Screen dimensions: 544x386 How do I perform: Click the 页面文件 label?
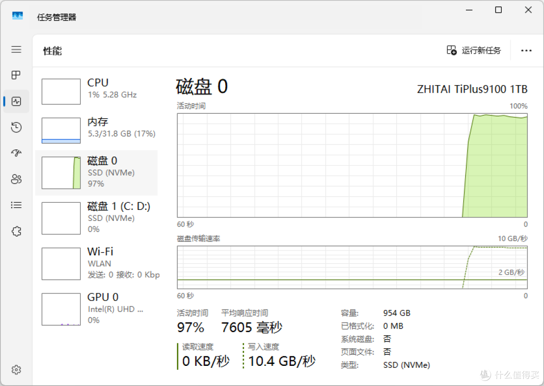coord(357,352)
